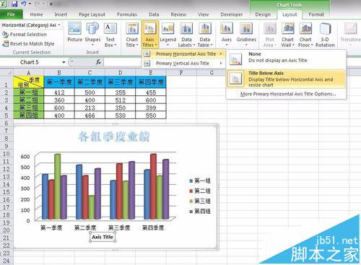The height and width of the screenshot is (265, 361).
Task: Select the Axis Title box in chart
Action: tap(103, 237)
